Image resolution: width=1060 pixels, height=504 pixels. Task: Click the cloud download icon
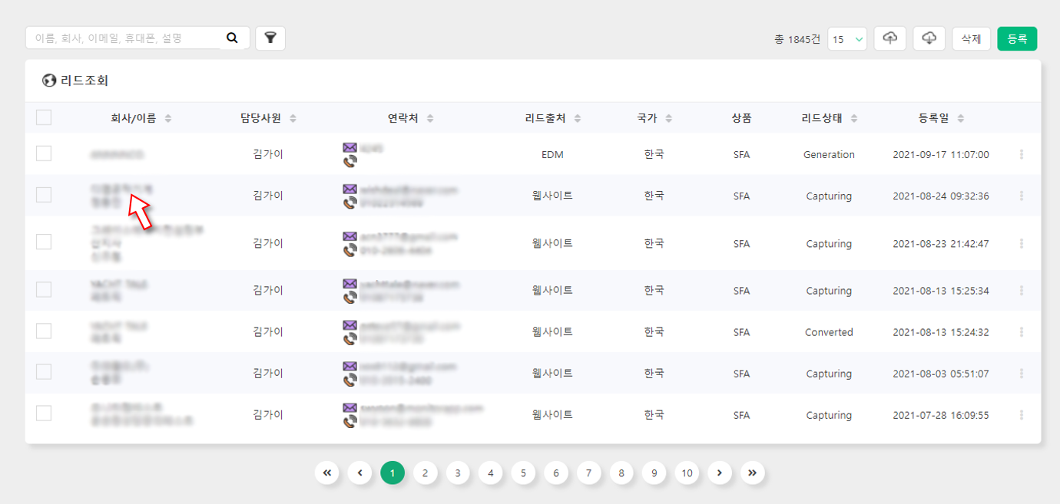[x=929, y=38]
